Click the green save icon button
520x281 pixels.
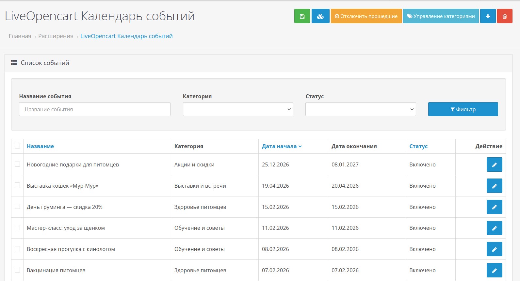coord(302,16)
